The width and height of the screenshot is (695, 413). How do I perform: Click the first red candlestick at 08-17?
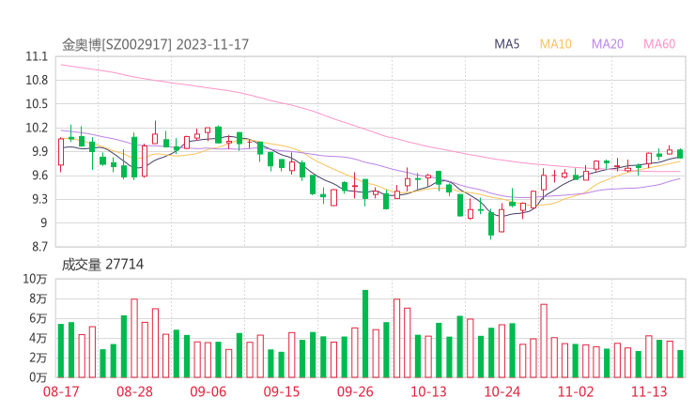(61, 154)
